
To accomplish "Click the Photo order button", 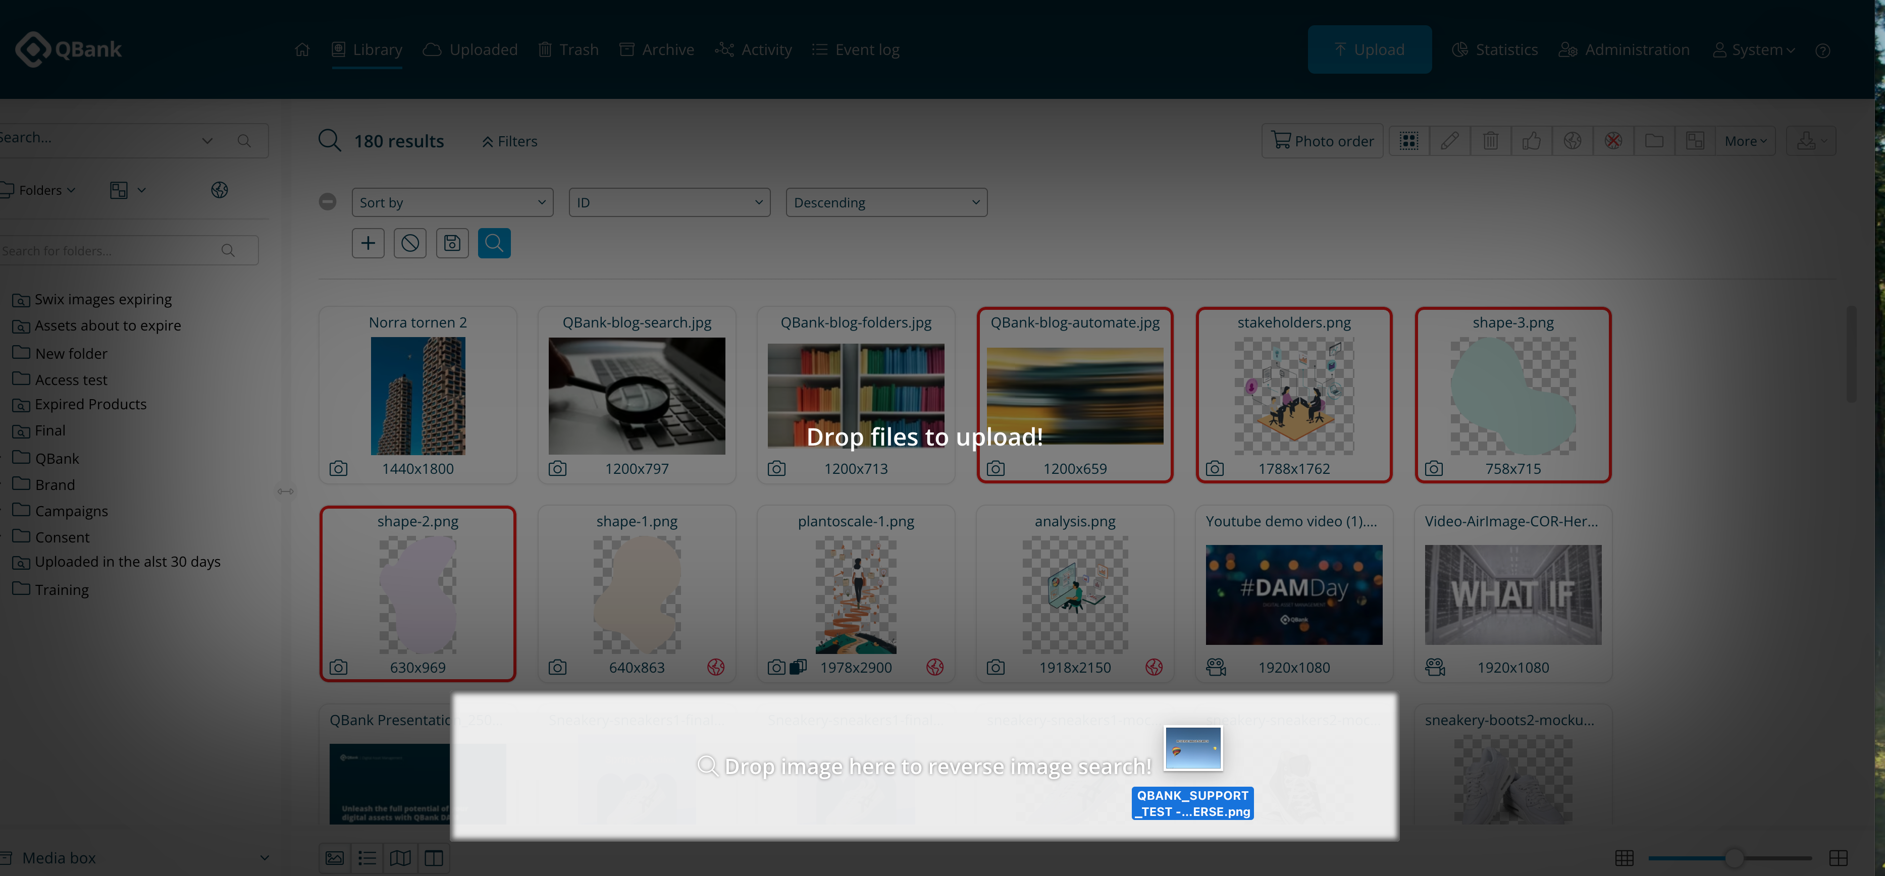I will click(x=1322, y=140).
